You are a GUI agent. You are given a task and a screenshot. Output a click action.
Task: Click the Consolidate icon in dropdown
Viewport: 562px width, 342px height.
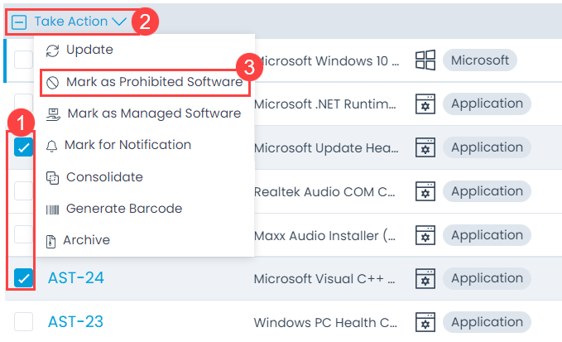click(52, 178)
